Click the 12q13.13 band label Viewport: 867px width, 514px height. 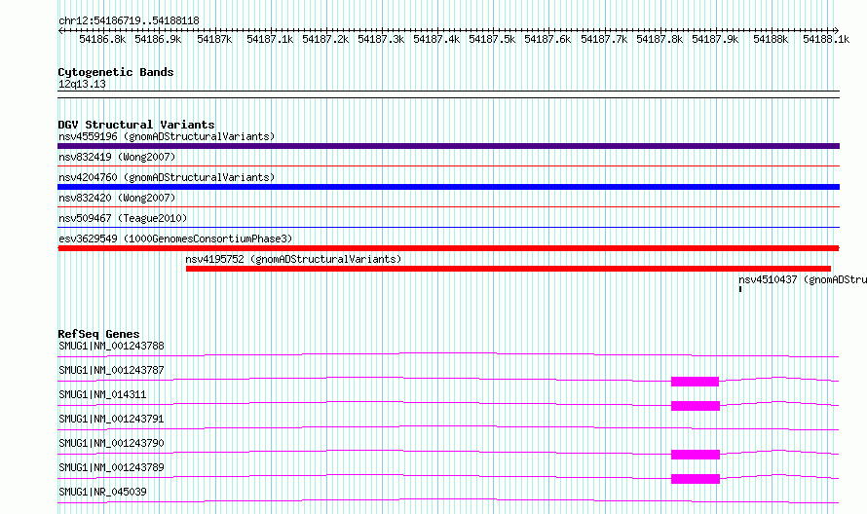pyautogui.click(x=82, y=84)
